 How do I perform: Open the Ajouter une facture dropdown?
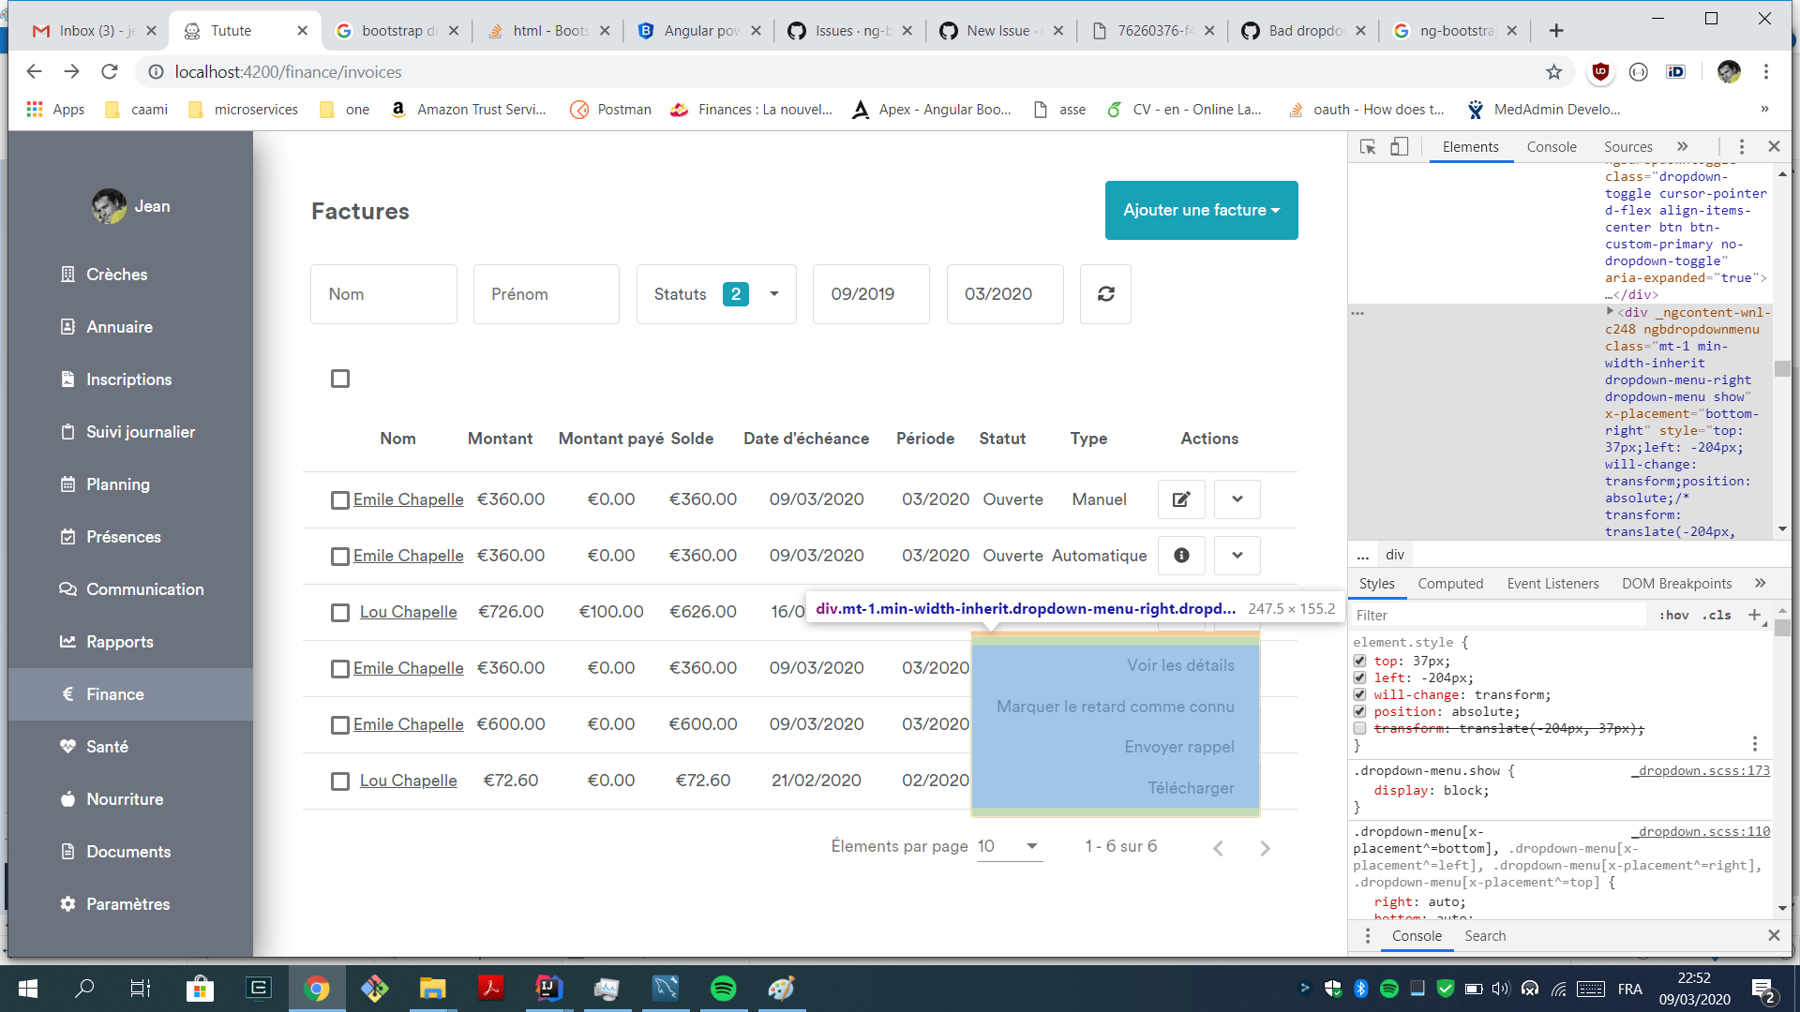point(1201,210)
